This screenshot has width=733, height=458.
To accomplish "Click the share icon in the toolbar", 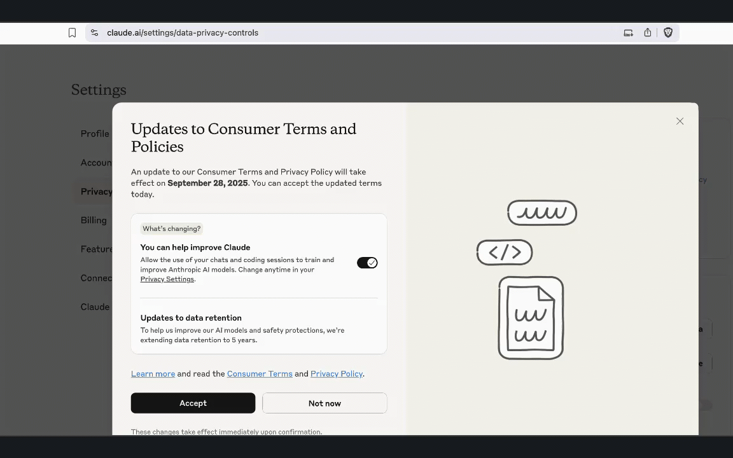I will pos(647,32).
